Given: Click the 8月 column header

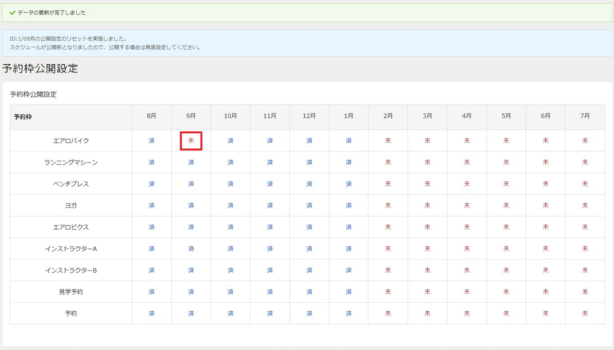Looking at the screenshot, I should tap(152, 116).
